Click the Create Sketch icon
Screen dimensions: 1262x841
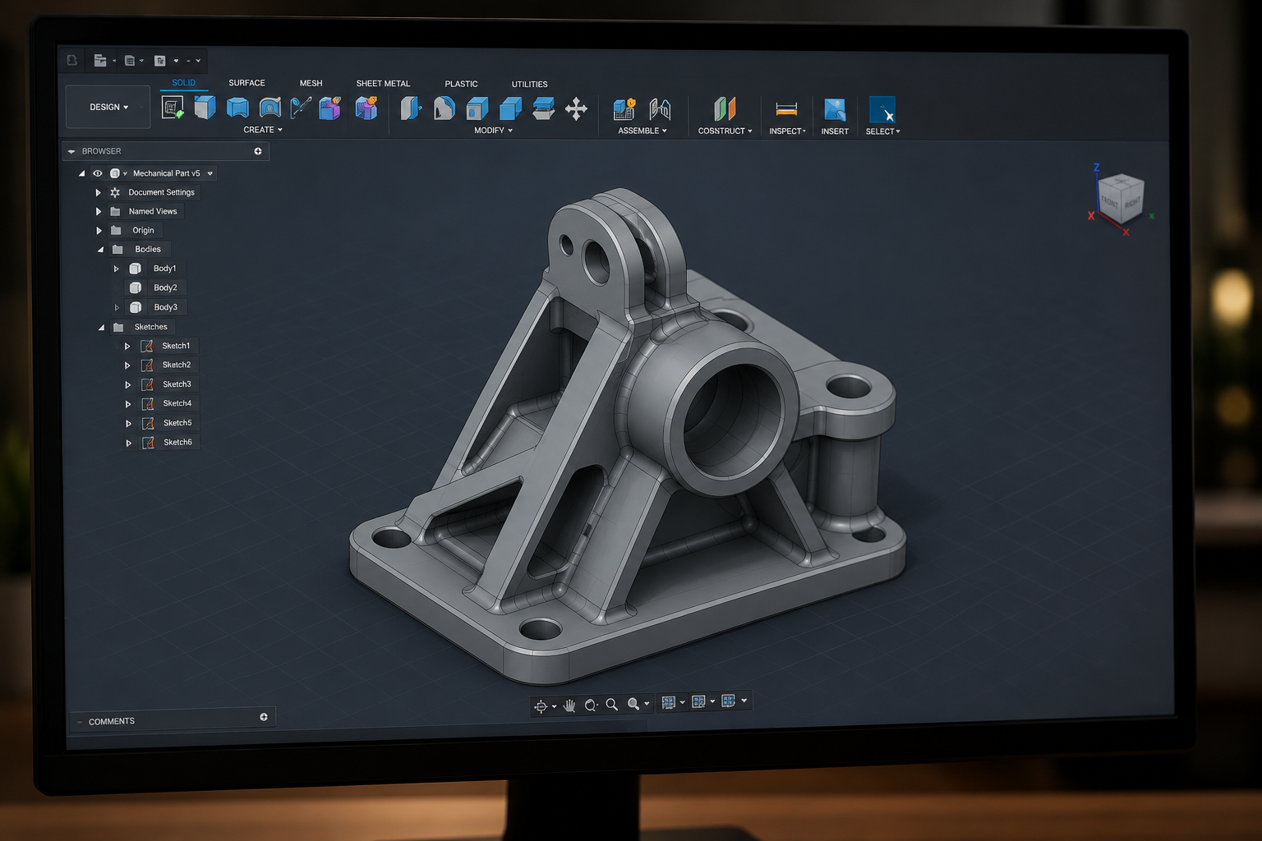(173, 108)
